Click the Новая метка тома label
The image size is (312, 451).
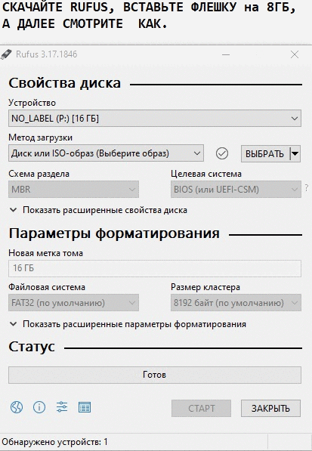(x=46, y=253)
